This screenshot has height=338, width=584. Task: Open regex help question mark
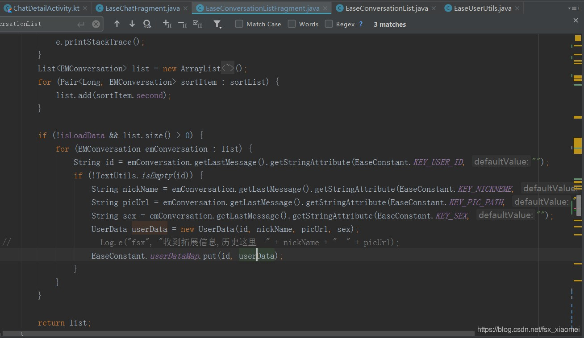coord(361,24)
